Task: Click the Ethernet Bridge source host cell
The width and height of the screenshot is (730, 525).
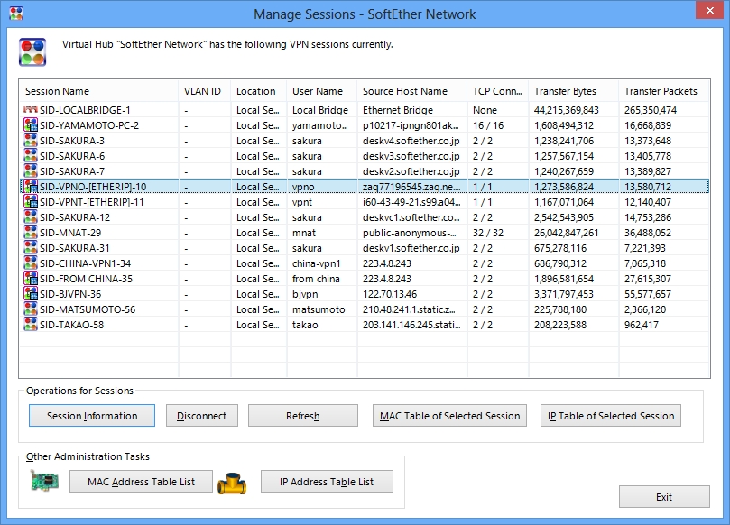Action: coord(398,110)
